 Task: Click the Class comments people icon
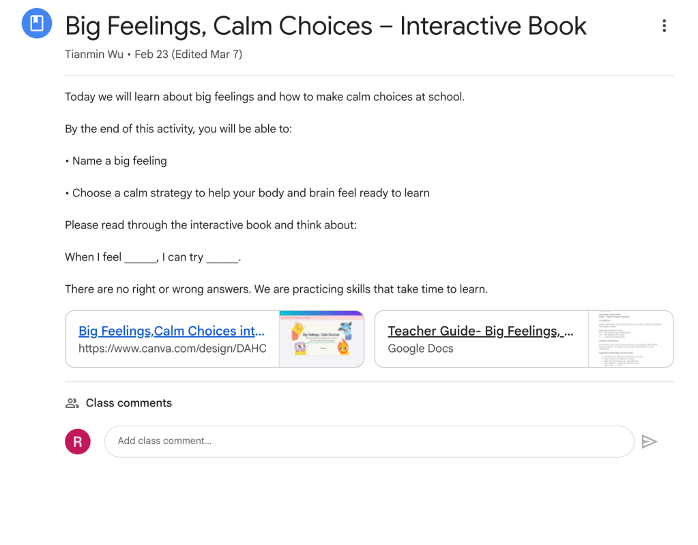click(x=72, y=403)
